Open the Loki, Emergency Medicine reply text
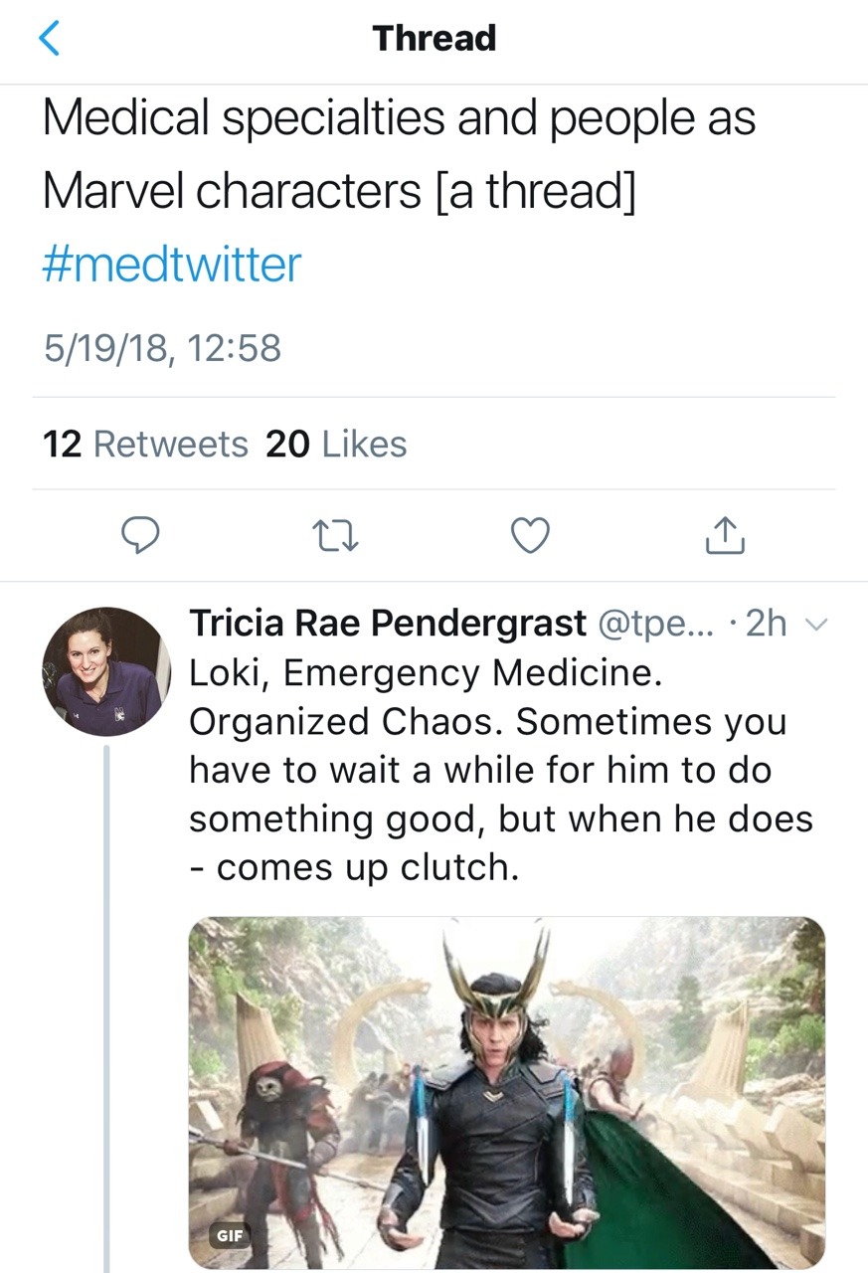 (487, 770)
